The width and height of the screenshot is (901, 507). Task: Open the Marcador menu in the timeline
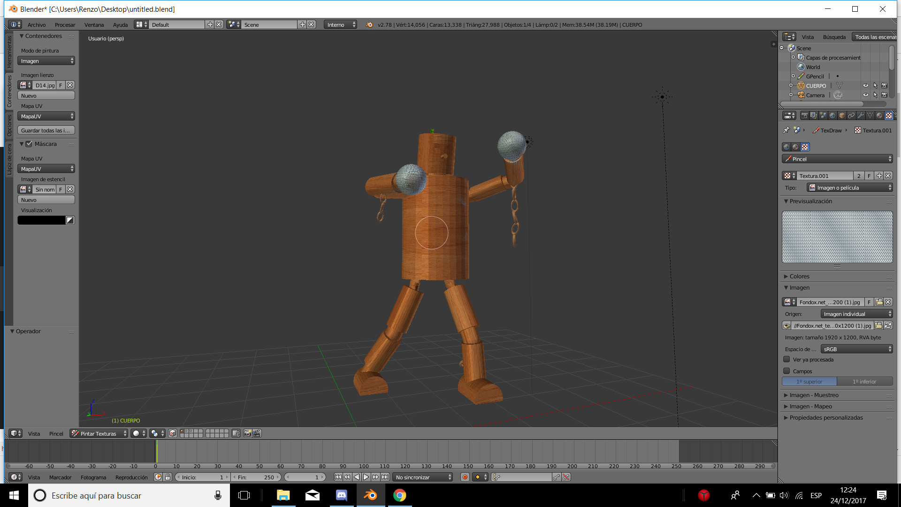click(x=60, y=477)
